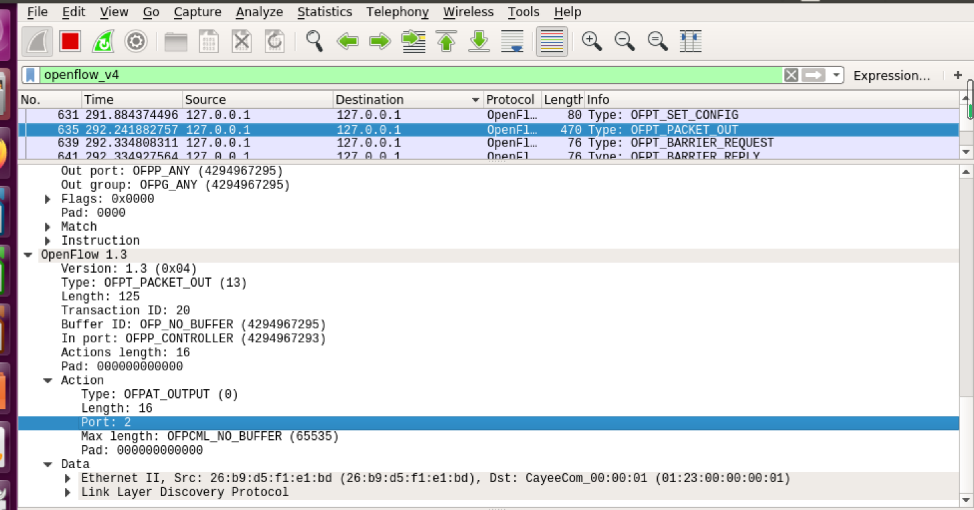Go back in packet history with the left green arrow
The height and width of the screenshot is (510, 974).
(x=347, y=41)
